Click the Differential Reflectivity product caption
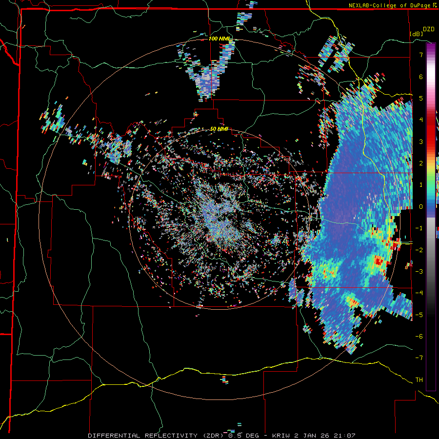This screenshot has width=439, height=439. (x=222, y=436)
